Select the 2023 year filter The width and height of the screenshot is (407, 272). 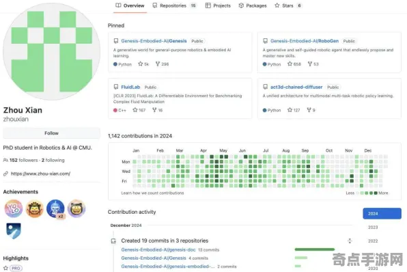coord(373,228)
